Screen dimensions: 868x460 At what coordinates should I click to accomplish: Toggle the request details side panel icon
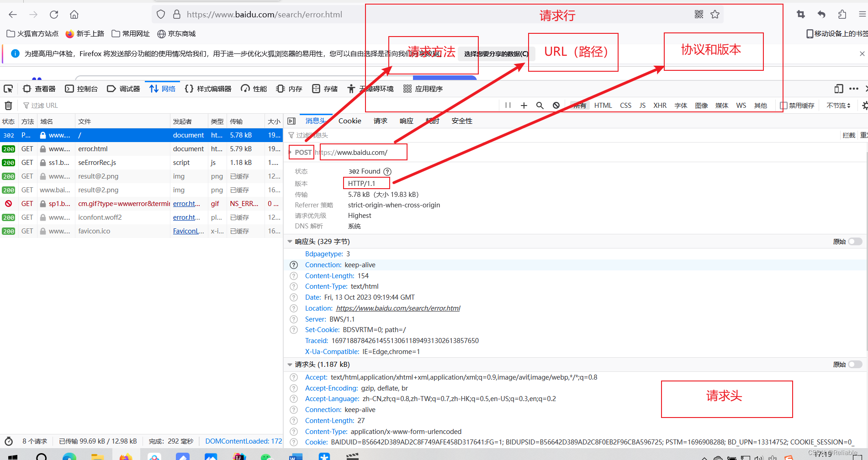tap(291, 121)
